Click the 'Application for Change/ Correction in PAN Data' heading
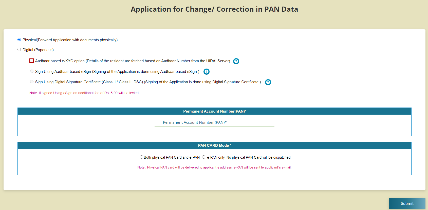428x210 pixels. click(x=214, y=9)
